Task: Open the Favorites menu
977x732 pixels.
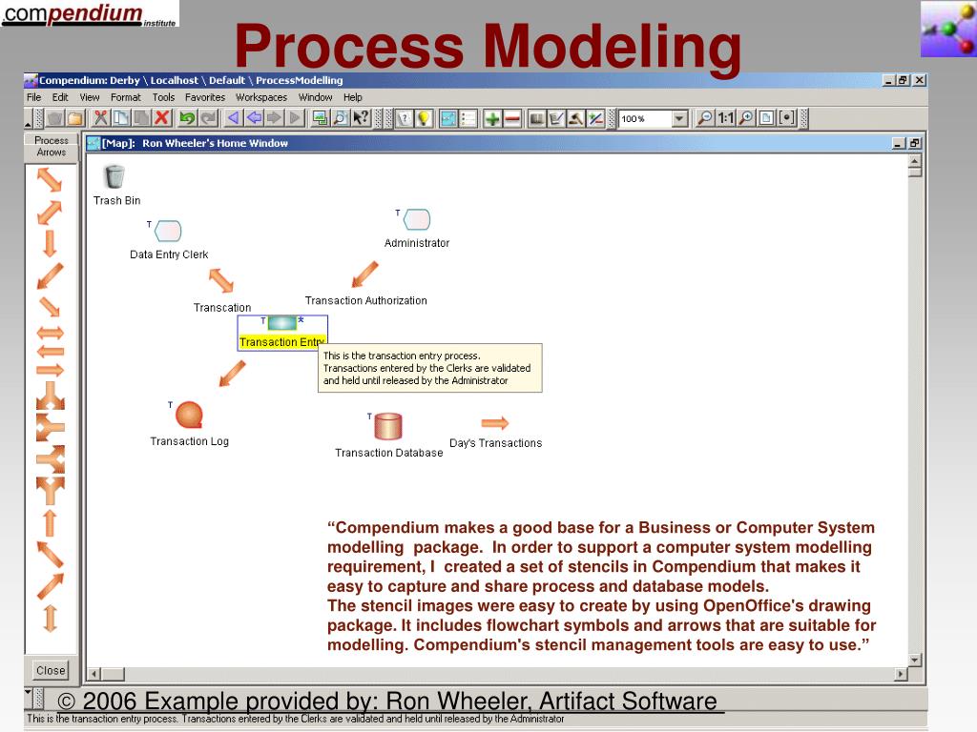Action: [205, 97]
